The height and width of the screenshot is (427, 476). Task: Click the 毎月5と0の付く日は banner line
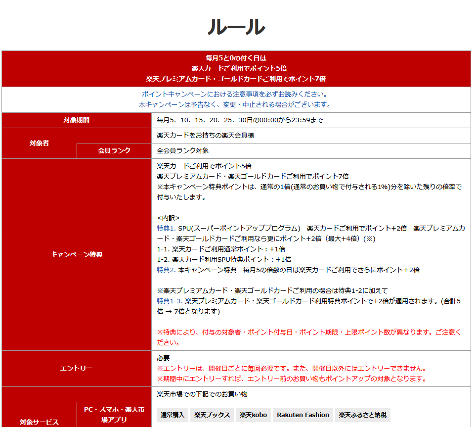pos(236,58)
